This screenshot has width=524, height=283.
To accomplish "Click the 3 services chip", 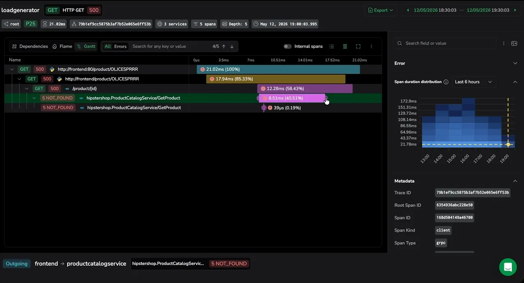I will click(x=172, y=24).
